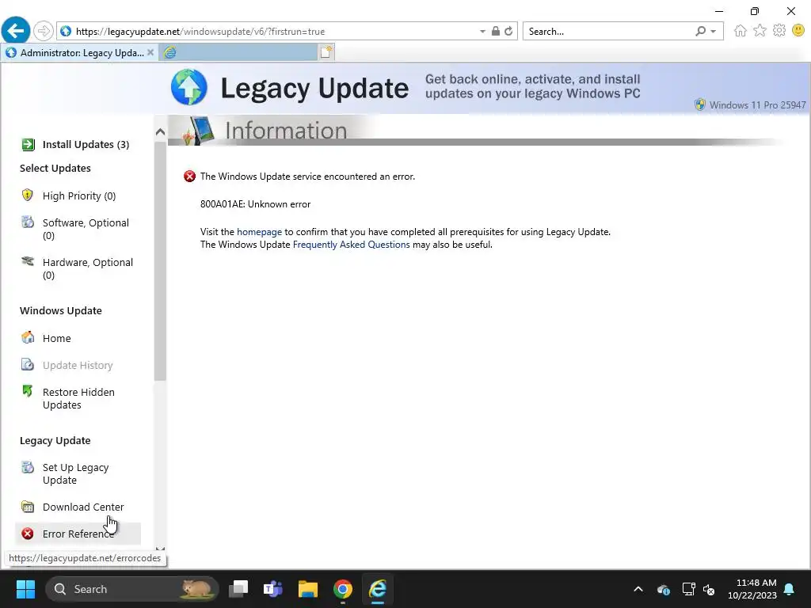The width and height of the screenshot is (811, 608).
Task: Click the legacyupdate.net URL address field
Action: 269,32
